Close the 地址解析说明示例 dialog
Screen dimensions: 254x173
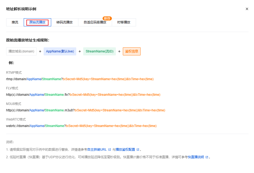pos(247,9)
